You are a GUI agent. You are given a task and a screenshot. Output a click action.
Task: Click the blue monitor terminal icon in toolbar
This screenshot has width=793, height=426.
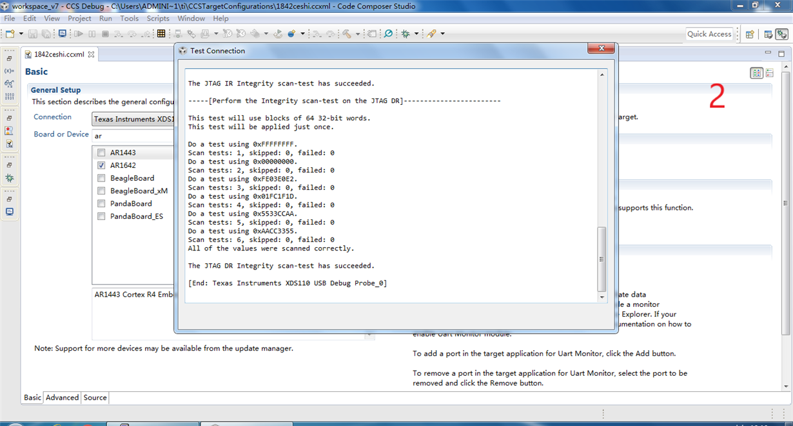[x=63, y=33]
